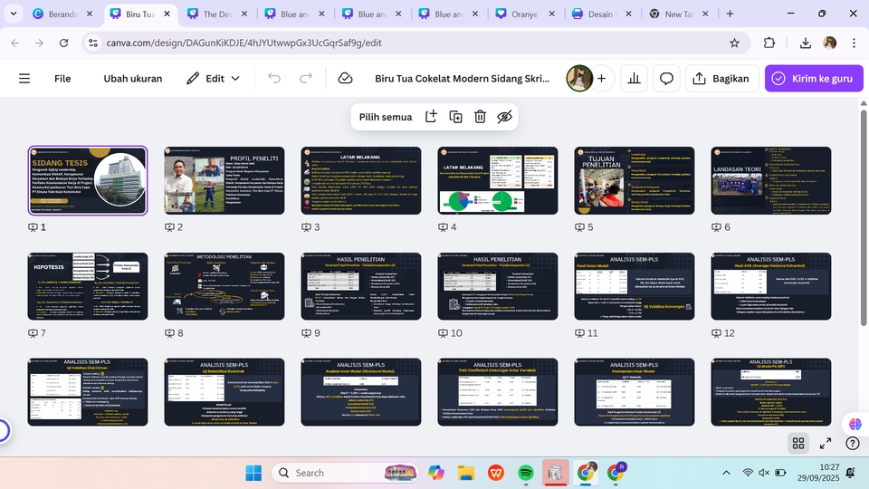
Task: Toggle grid view button
Action: pos(798,444)
